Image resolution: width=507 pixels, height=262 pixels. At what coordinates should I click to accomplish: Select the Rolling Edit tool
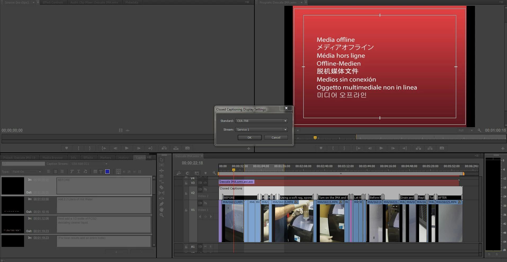pyautogui.click(x=161, y=176)
